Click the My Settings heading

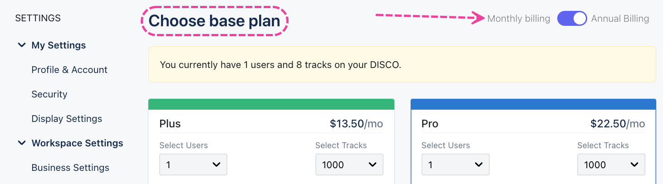(59, 45)
